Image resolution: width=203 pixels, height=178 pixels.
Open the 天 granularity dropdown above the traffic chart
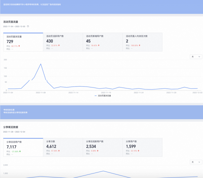coord(196,57)
